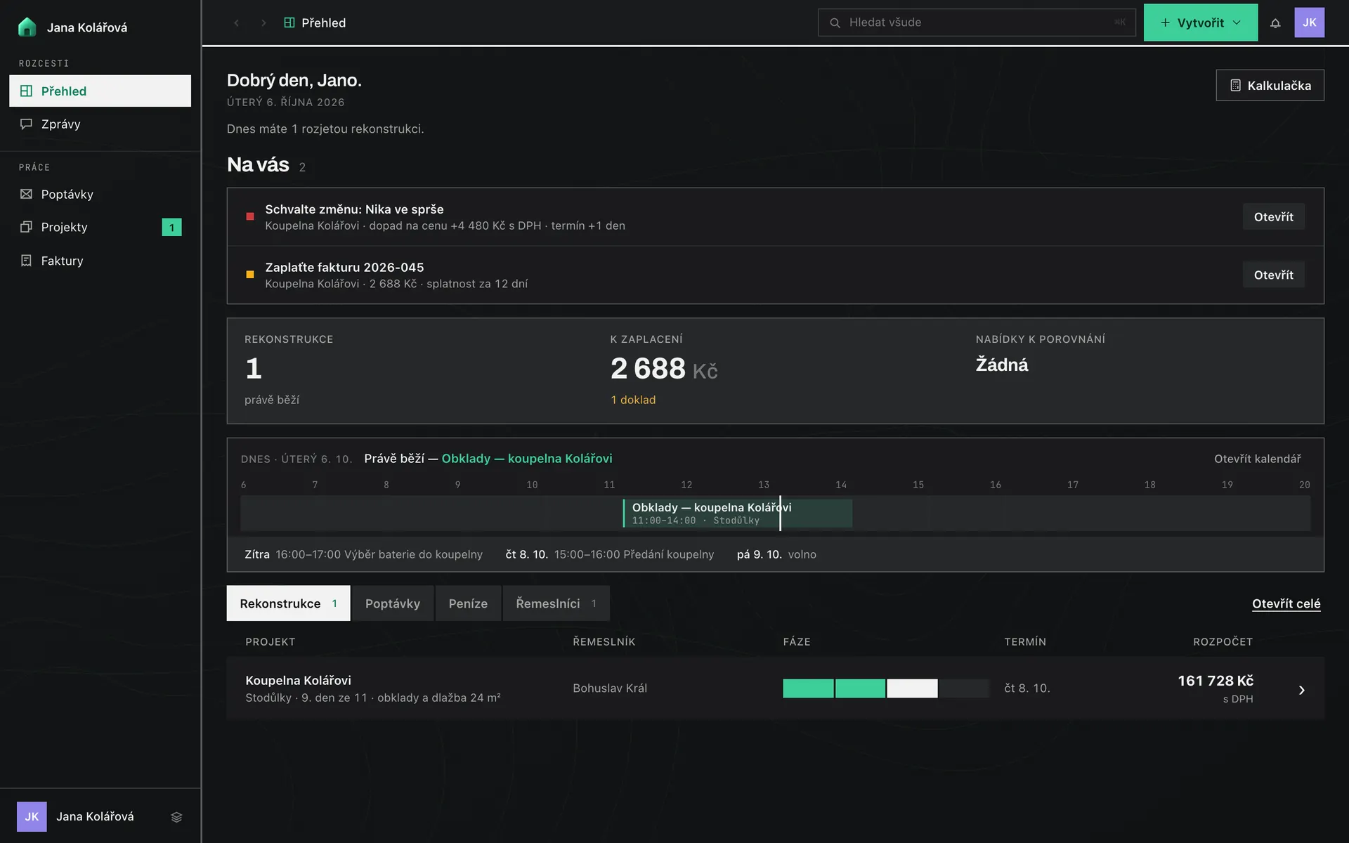Image resolution: width=1349 pixels, height=843 pixels.
Task: Click budget value 161 728 Kč
Action: coord(1216,681)
